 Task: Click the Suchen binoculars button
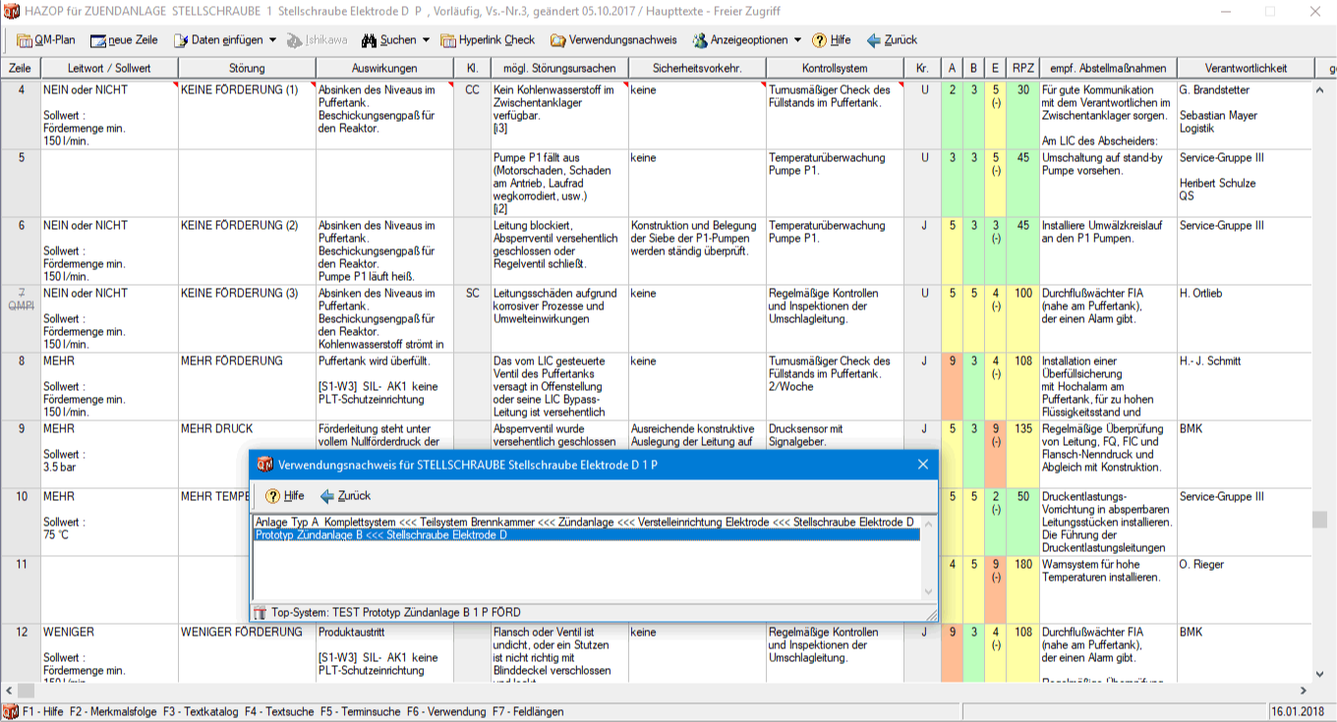(x=388, y=40)
